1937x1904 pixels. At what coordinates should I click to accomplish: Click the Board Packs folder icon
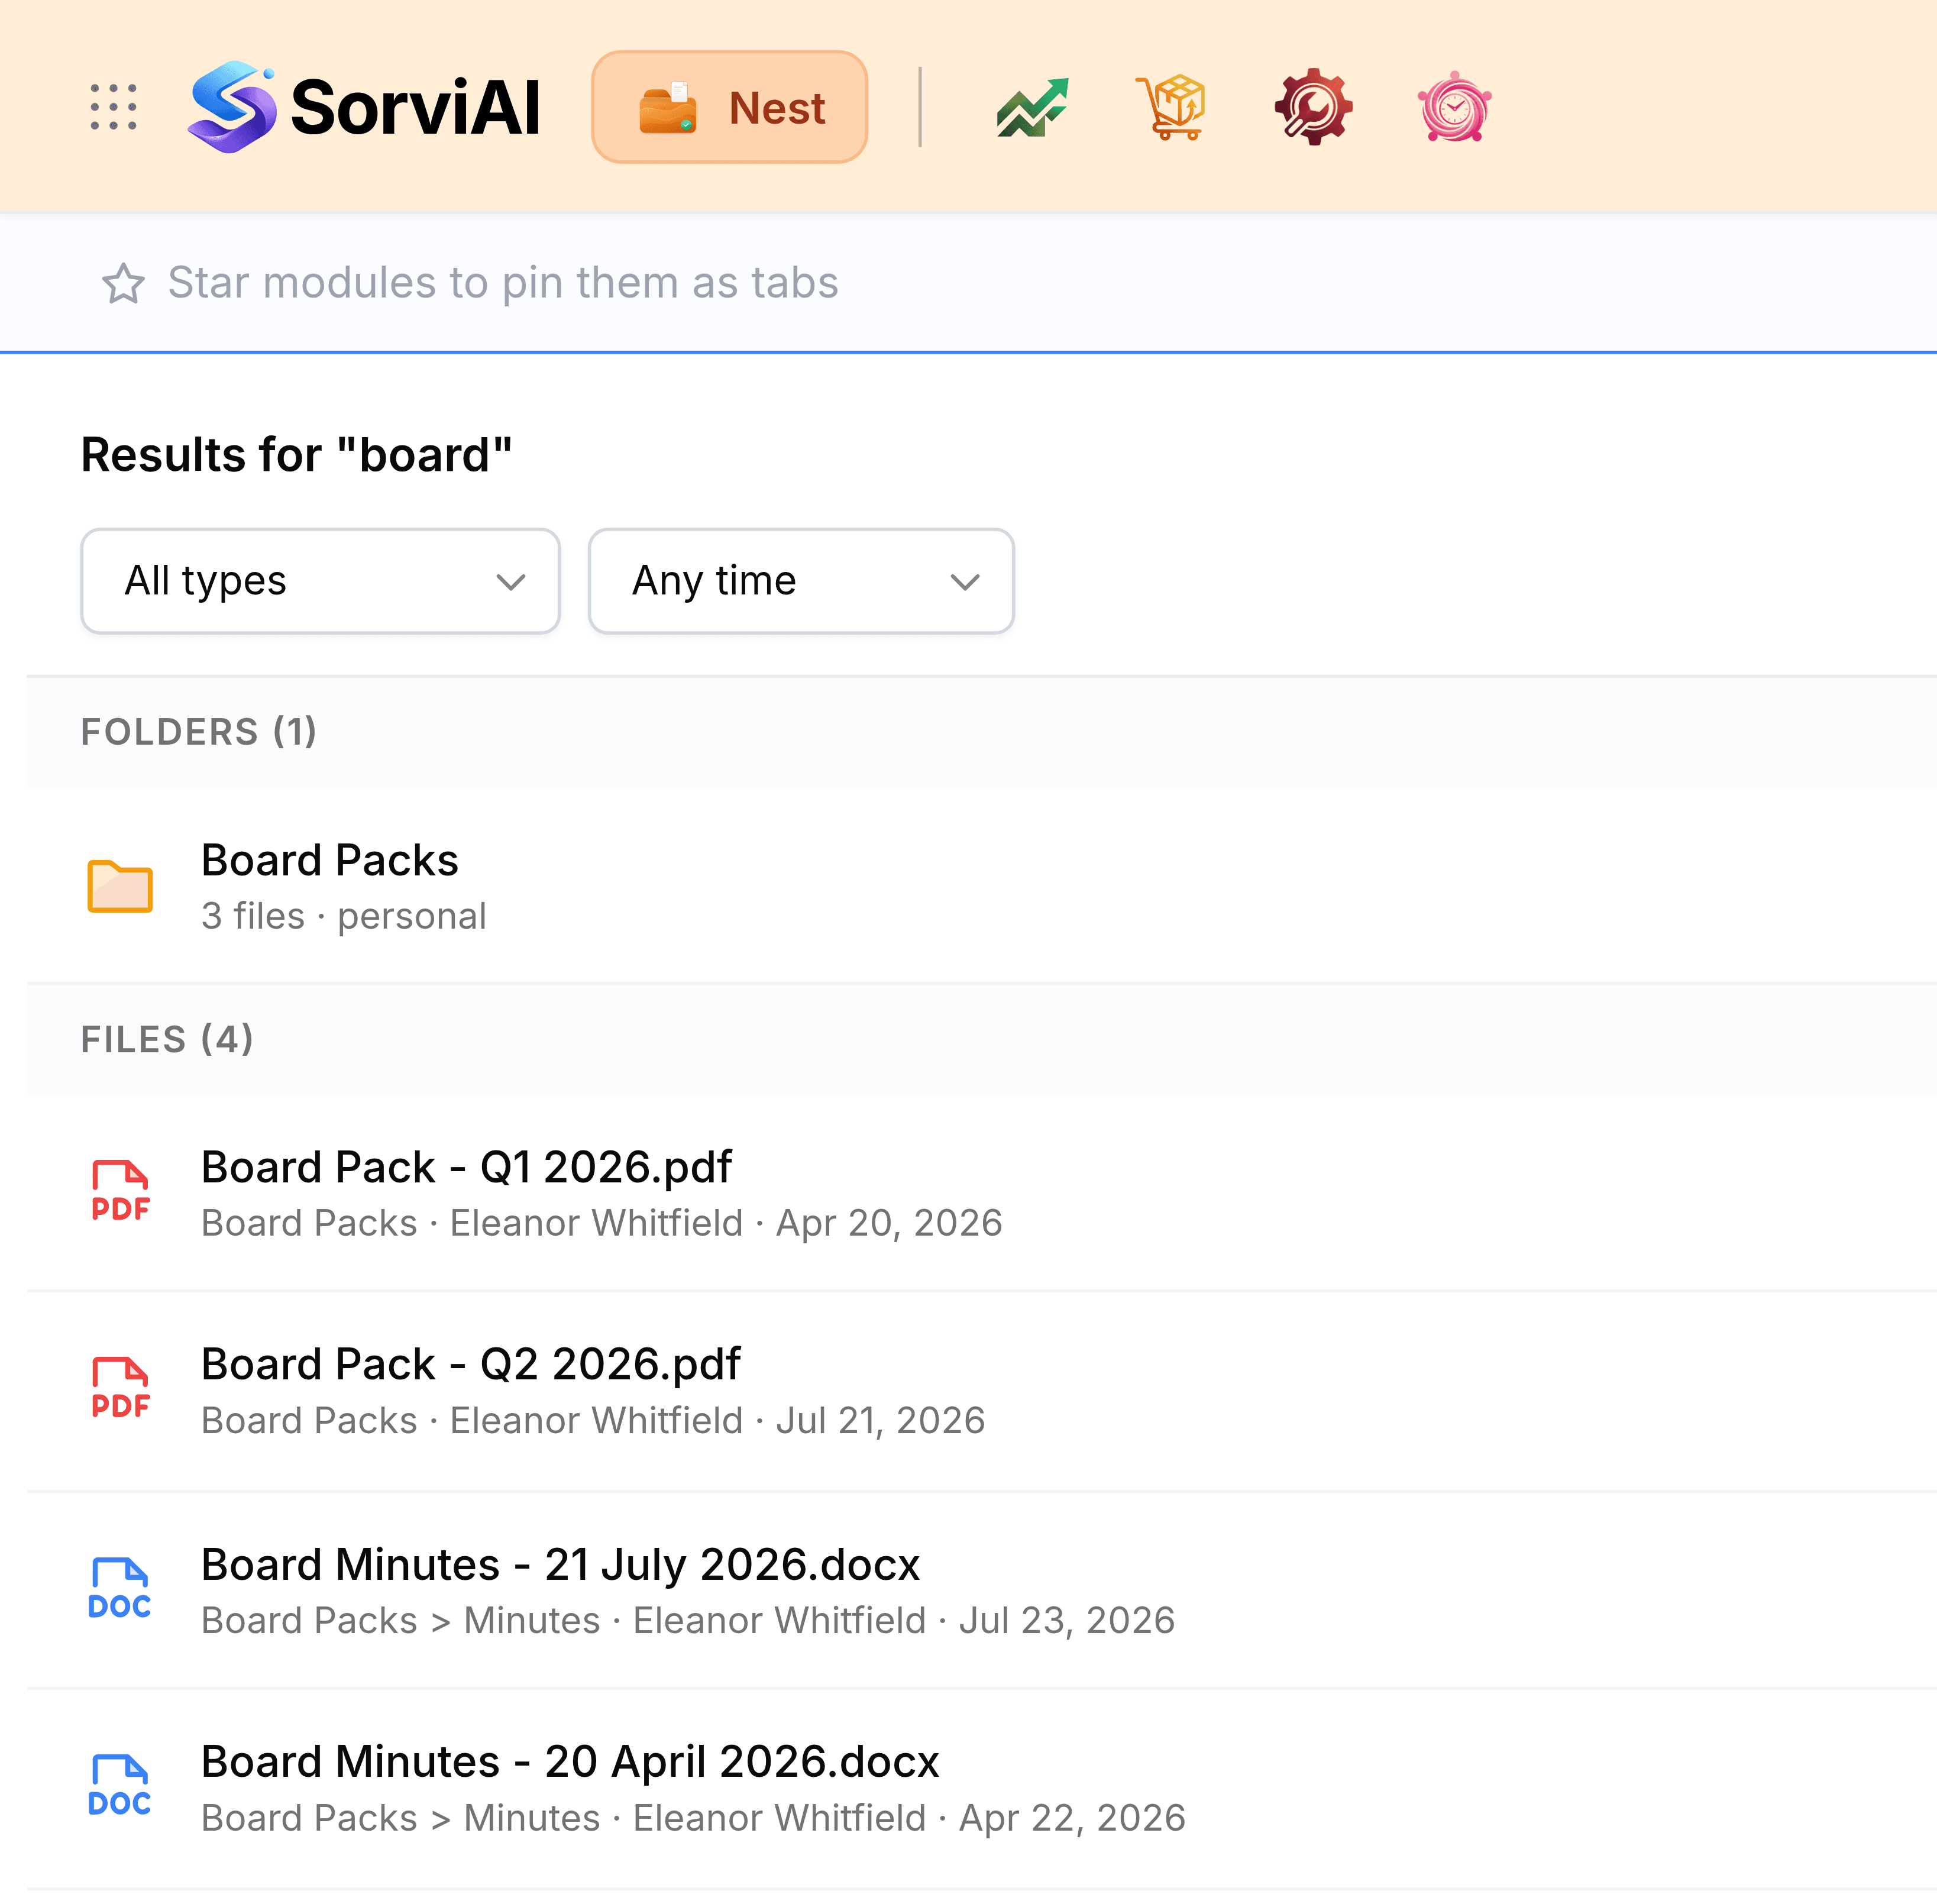(x=120, y=886)
